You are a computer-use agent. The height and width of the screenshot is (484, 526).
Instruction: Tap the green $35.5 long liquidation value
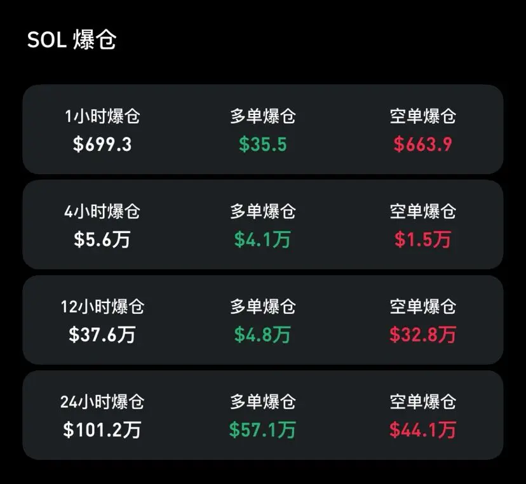coord(262,144)
